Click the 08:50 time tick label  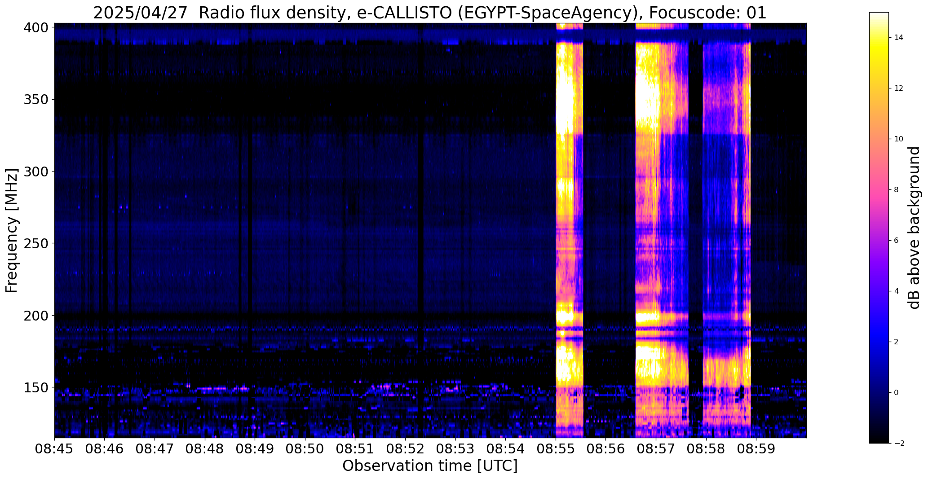(305, 449)
